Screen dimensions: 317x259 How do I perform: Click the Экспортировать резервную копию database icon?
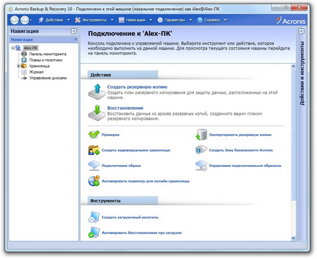pos(202,135)
